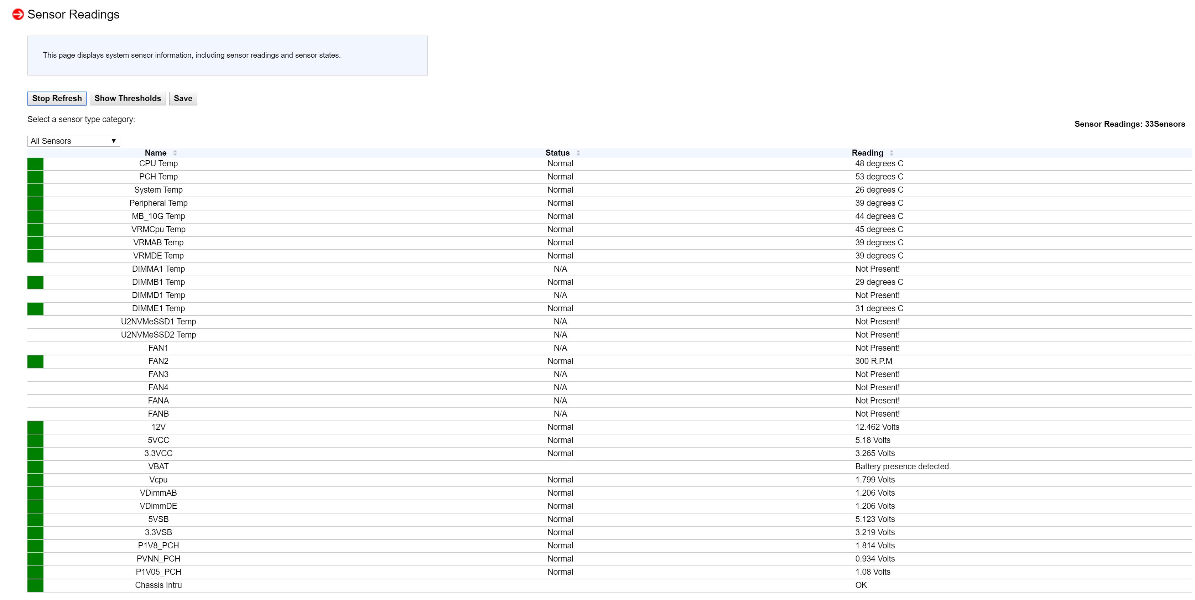The image size is (1195, 600).
Task: Click the Status column sort arrows
Action: point(578,153)
